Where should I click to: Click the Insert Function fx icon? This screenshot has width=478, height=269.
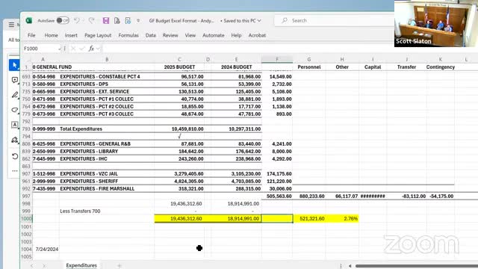click(91, 49)
